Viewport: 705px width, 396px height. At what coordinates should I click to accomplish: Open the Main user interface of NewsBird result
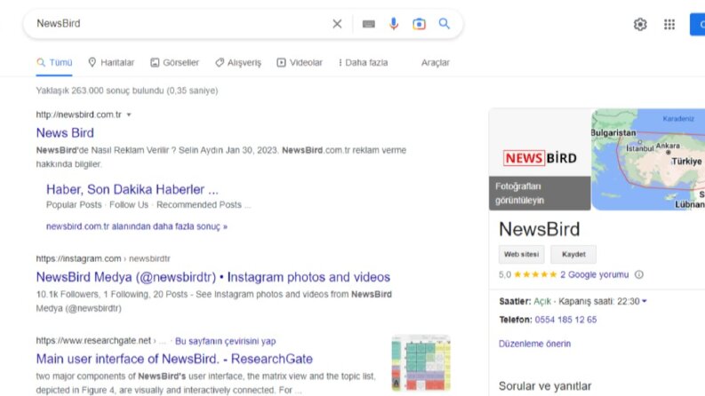click(x=174, y=359)
